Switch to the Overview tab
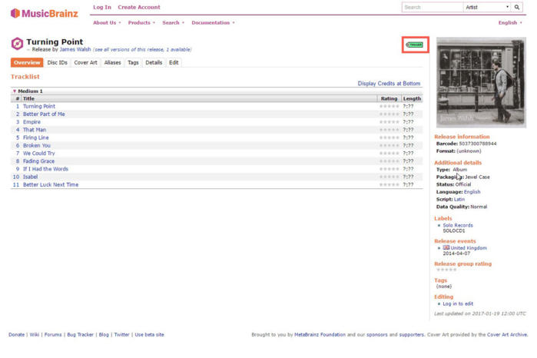Image resolution: width=537 pixels, height=358 pixels. 27,63
